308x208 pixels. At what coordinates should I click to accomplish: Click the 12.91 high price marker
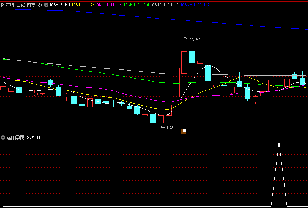[x=195, y=40]
